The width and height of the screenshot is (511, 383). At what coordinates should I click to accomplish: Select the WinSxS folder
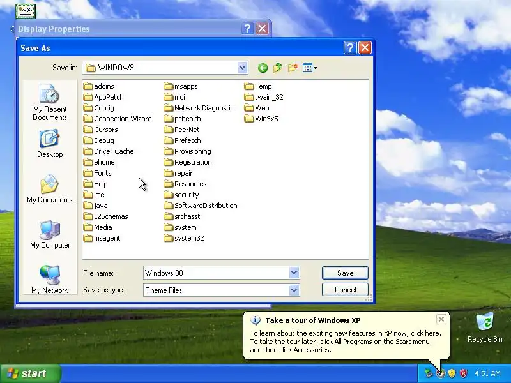tap(261, 119)
